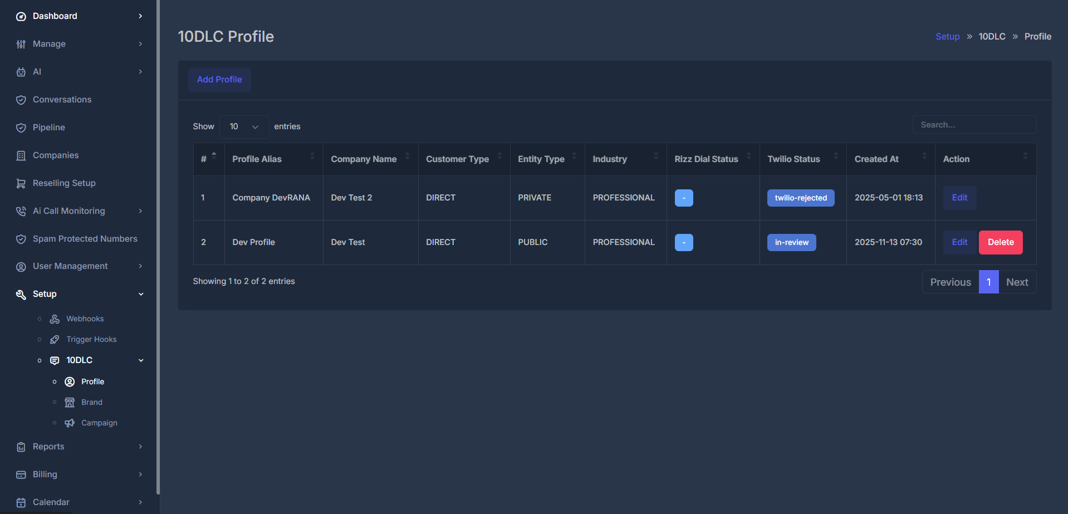
Task: Click the Add Profile button
Action: pos(219,80)
